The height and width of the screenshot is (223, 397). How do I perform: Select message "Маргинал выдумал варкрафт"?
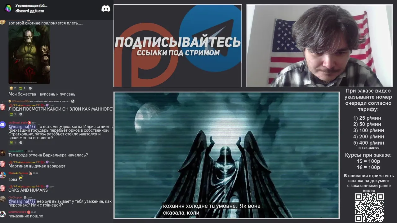pyautogui.click(x=37, y=166)
